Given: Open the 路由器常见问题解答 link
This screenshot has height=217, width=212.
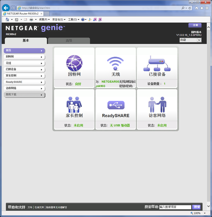Looking at the screenshot, I should tap(56, 207).
